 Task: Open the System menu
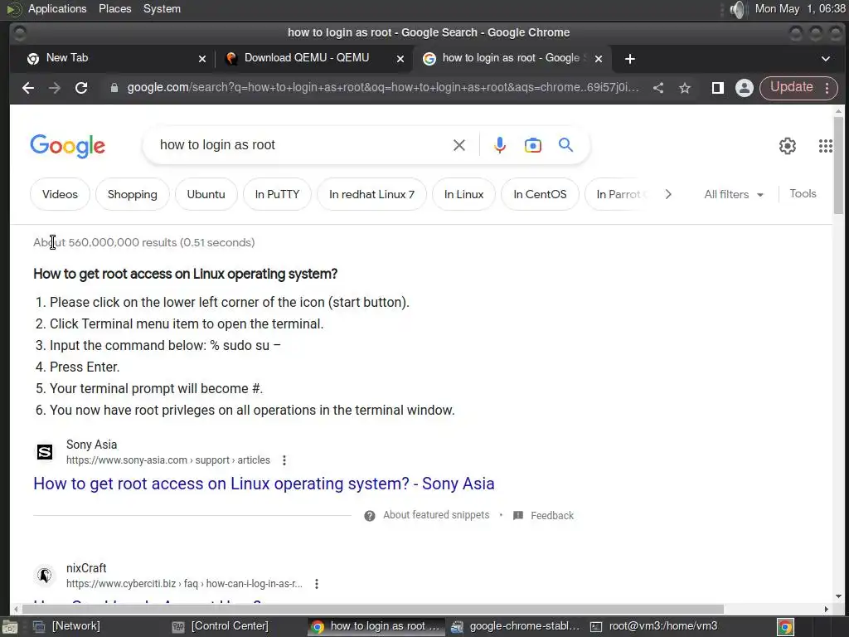coord(162,8)
